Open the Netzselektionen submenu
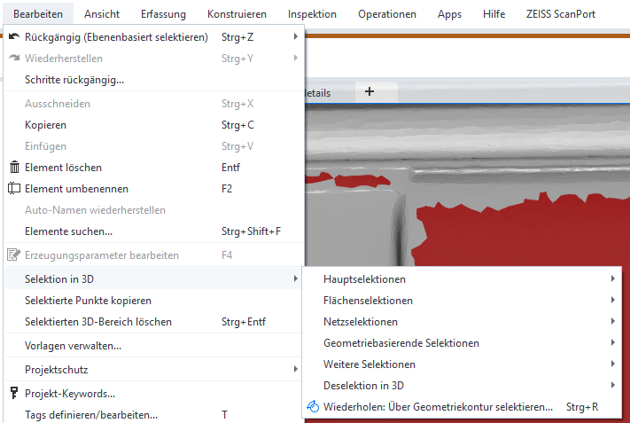The height and width of the screenshot is (423, 630). (462, 322)
